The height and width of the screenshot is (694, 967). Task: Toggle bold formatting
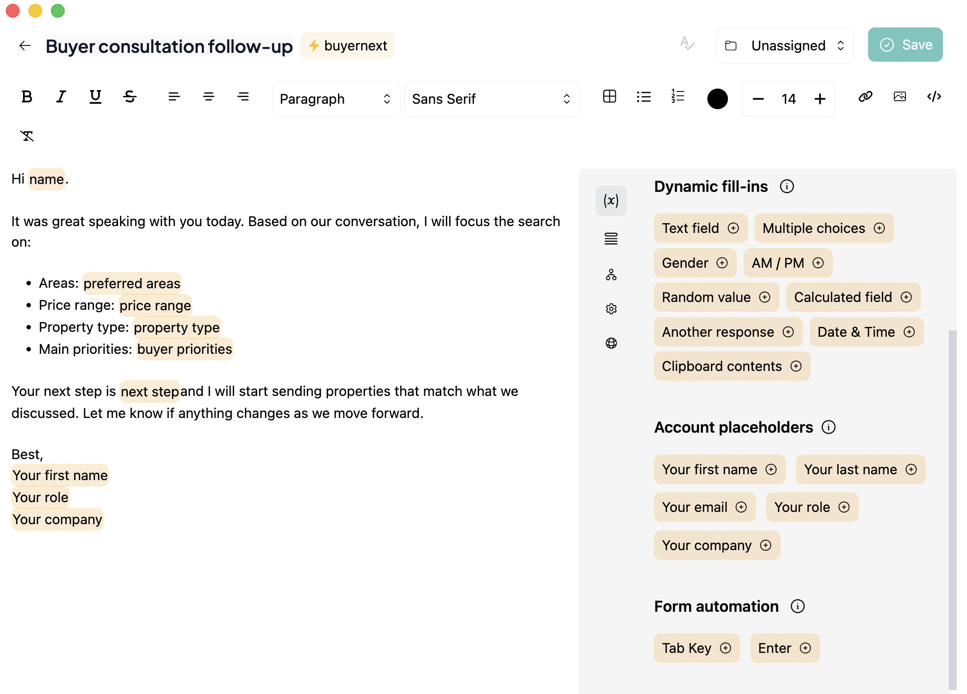click(27, 97)
